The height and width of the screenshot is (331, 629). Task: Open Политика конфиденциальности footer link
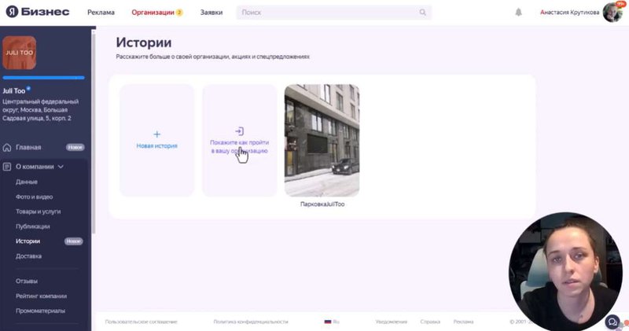click(x=250, y=322)
